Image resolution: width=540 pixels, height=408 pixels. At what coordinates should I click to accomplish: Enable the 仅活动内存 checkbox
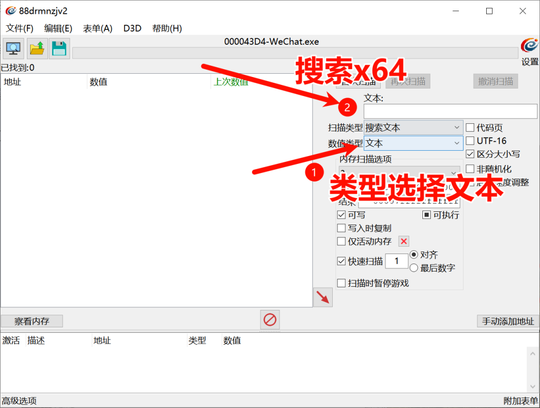click(341, 241)
